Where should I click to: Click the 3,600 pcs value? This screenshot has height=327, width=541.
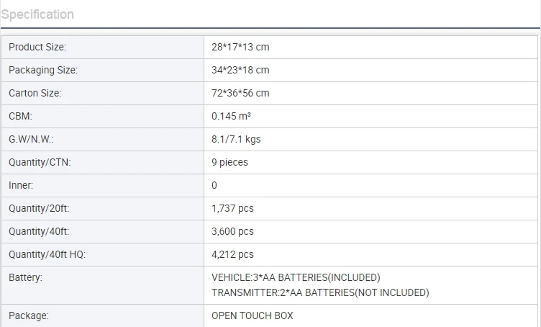(x=232, y=231)
